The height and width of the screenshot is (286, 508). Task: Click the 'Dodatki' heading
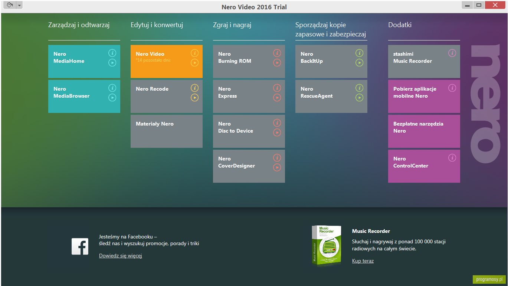click(x=400, y=25)
